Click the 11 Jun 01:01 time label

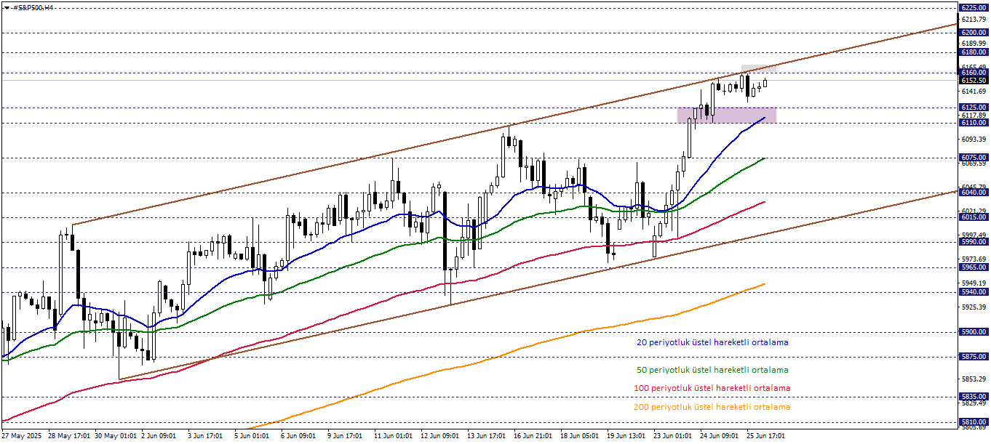pyautogui.click(x=392, y=437)
